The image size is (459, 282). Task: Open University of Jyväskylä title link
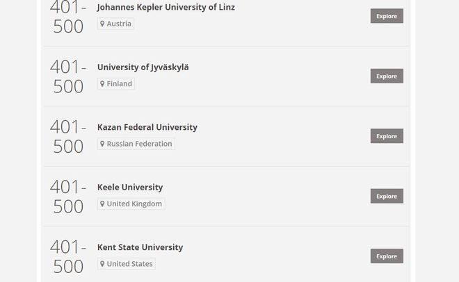coord(143,67)
